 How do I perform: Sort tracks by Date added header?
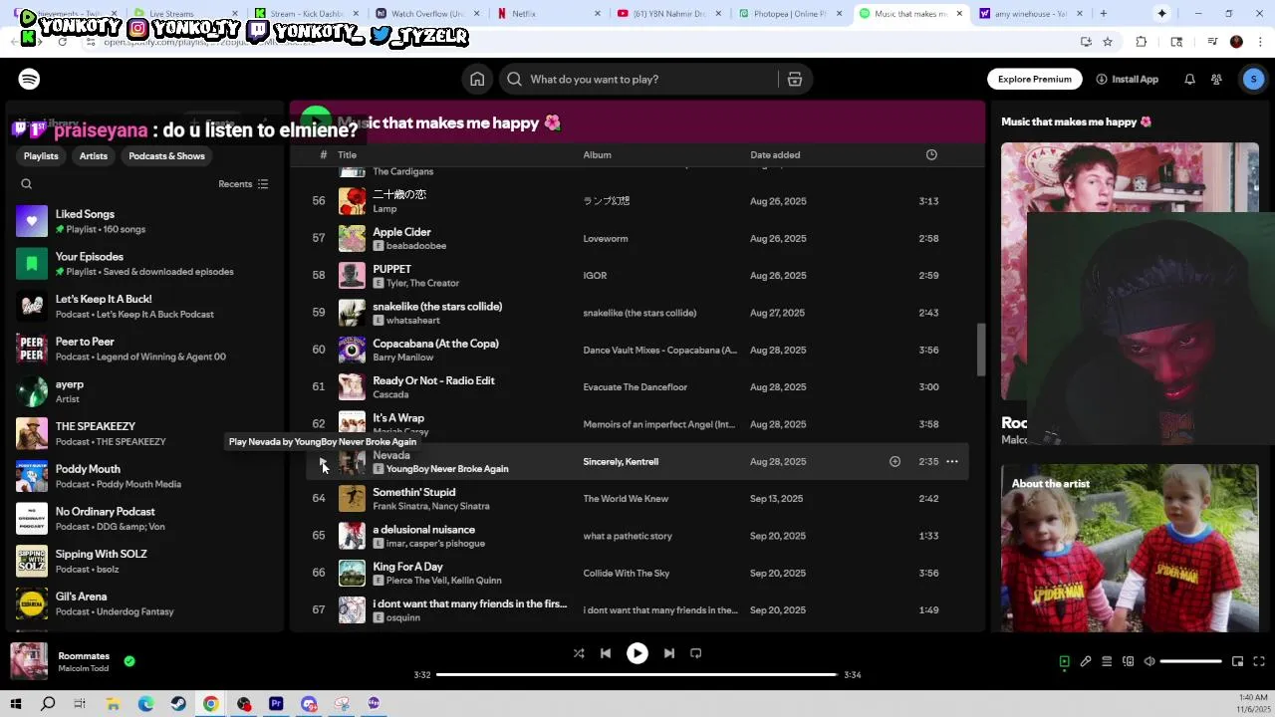tap(775, 154)
